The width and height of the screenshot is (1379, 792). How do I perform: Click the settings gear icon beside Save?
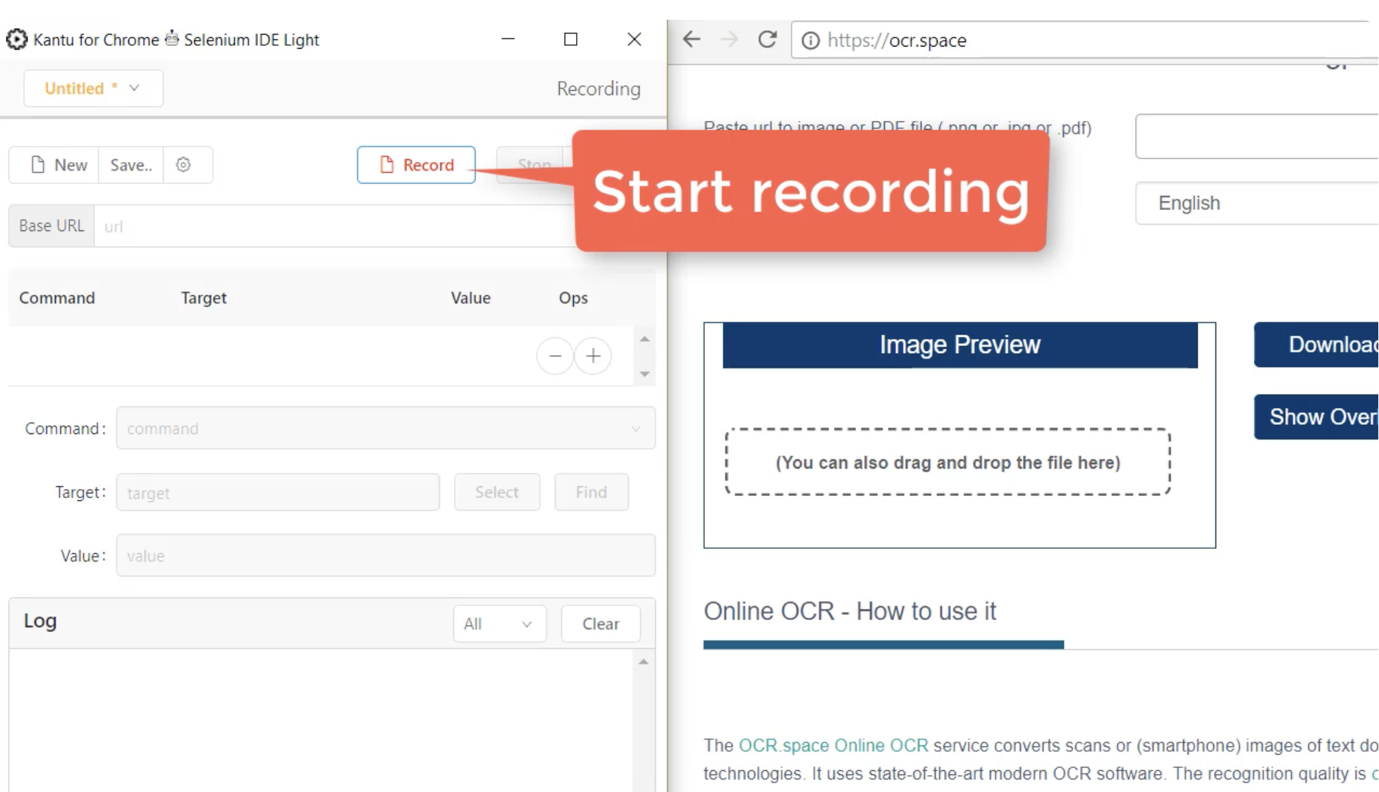tap(183, 165)
